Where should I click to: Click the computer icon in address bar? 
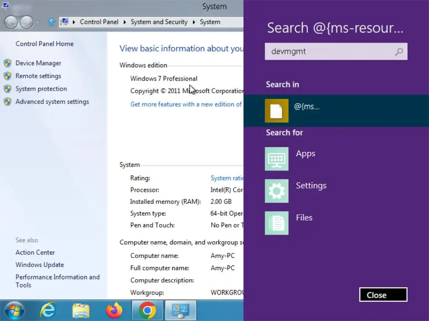tap(65, 22)
